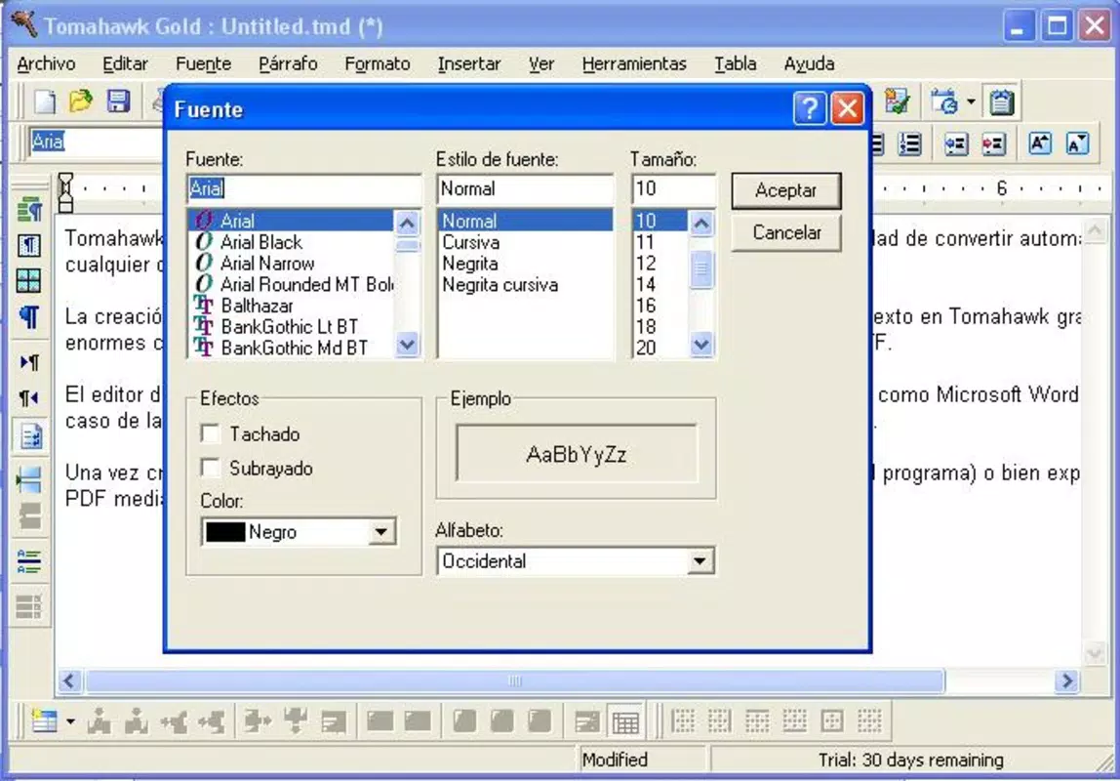The width and height of the screenshot is (1120, 781).
Task: Open the Herramientas menu
Action: point(634,63)
